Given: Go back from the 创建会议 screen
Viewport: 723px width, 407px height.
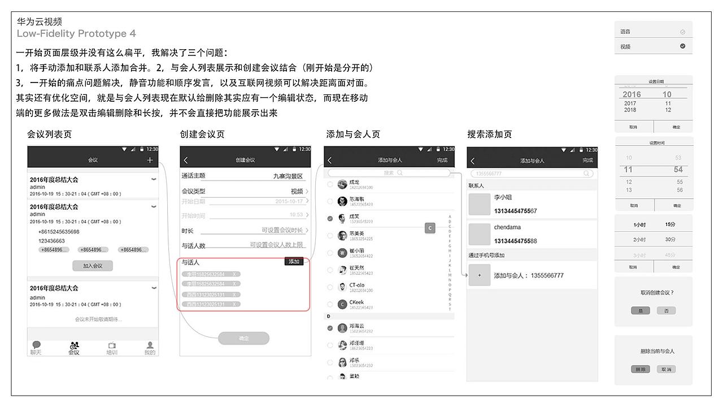Looking at the screenshot, I should [x=186, y=161].
